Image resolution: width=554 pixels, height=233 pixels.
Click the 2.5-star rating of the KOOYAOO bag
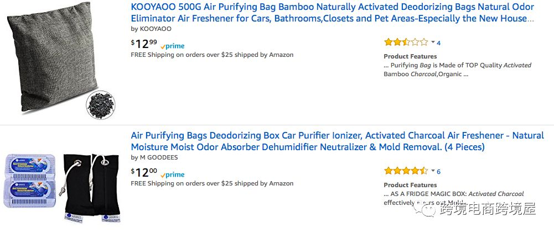point(406,43)
